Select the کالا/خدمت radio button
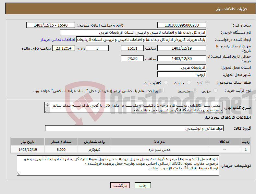Viewport: 256px width, 194px height. [166, 82]
